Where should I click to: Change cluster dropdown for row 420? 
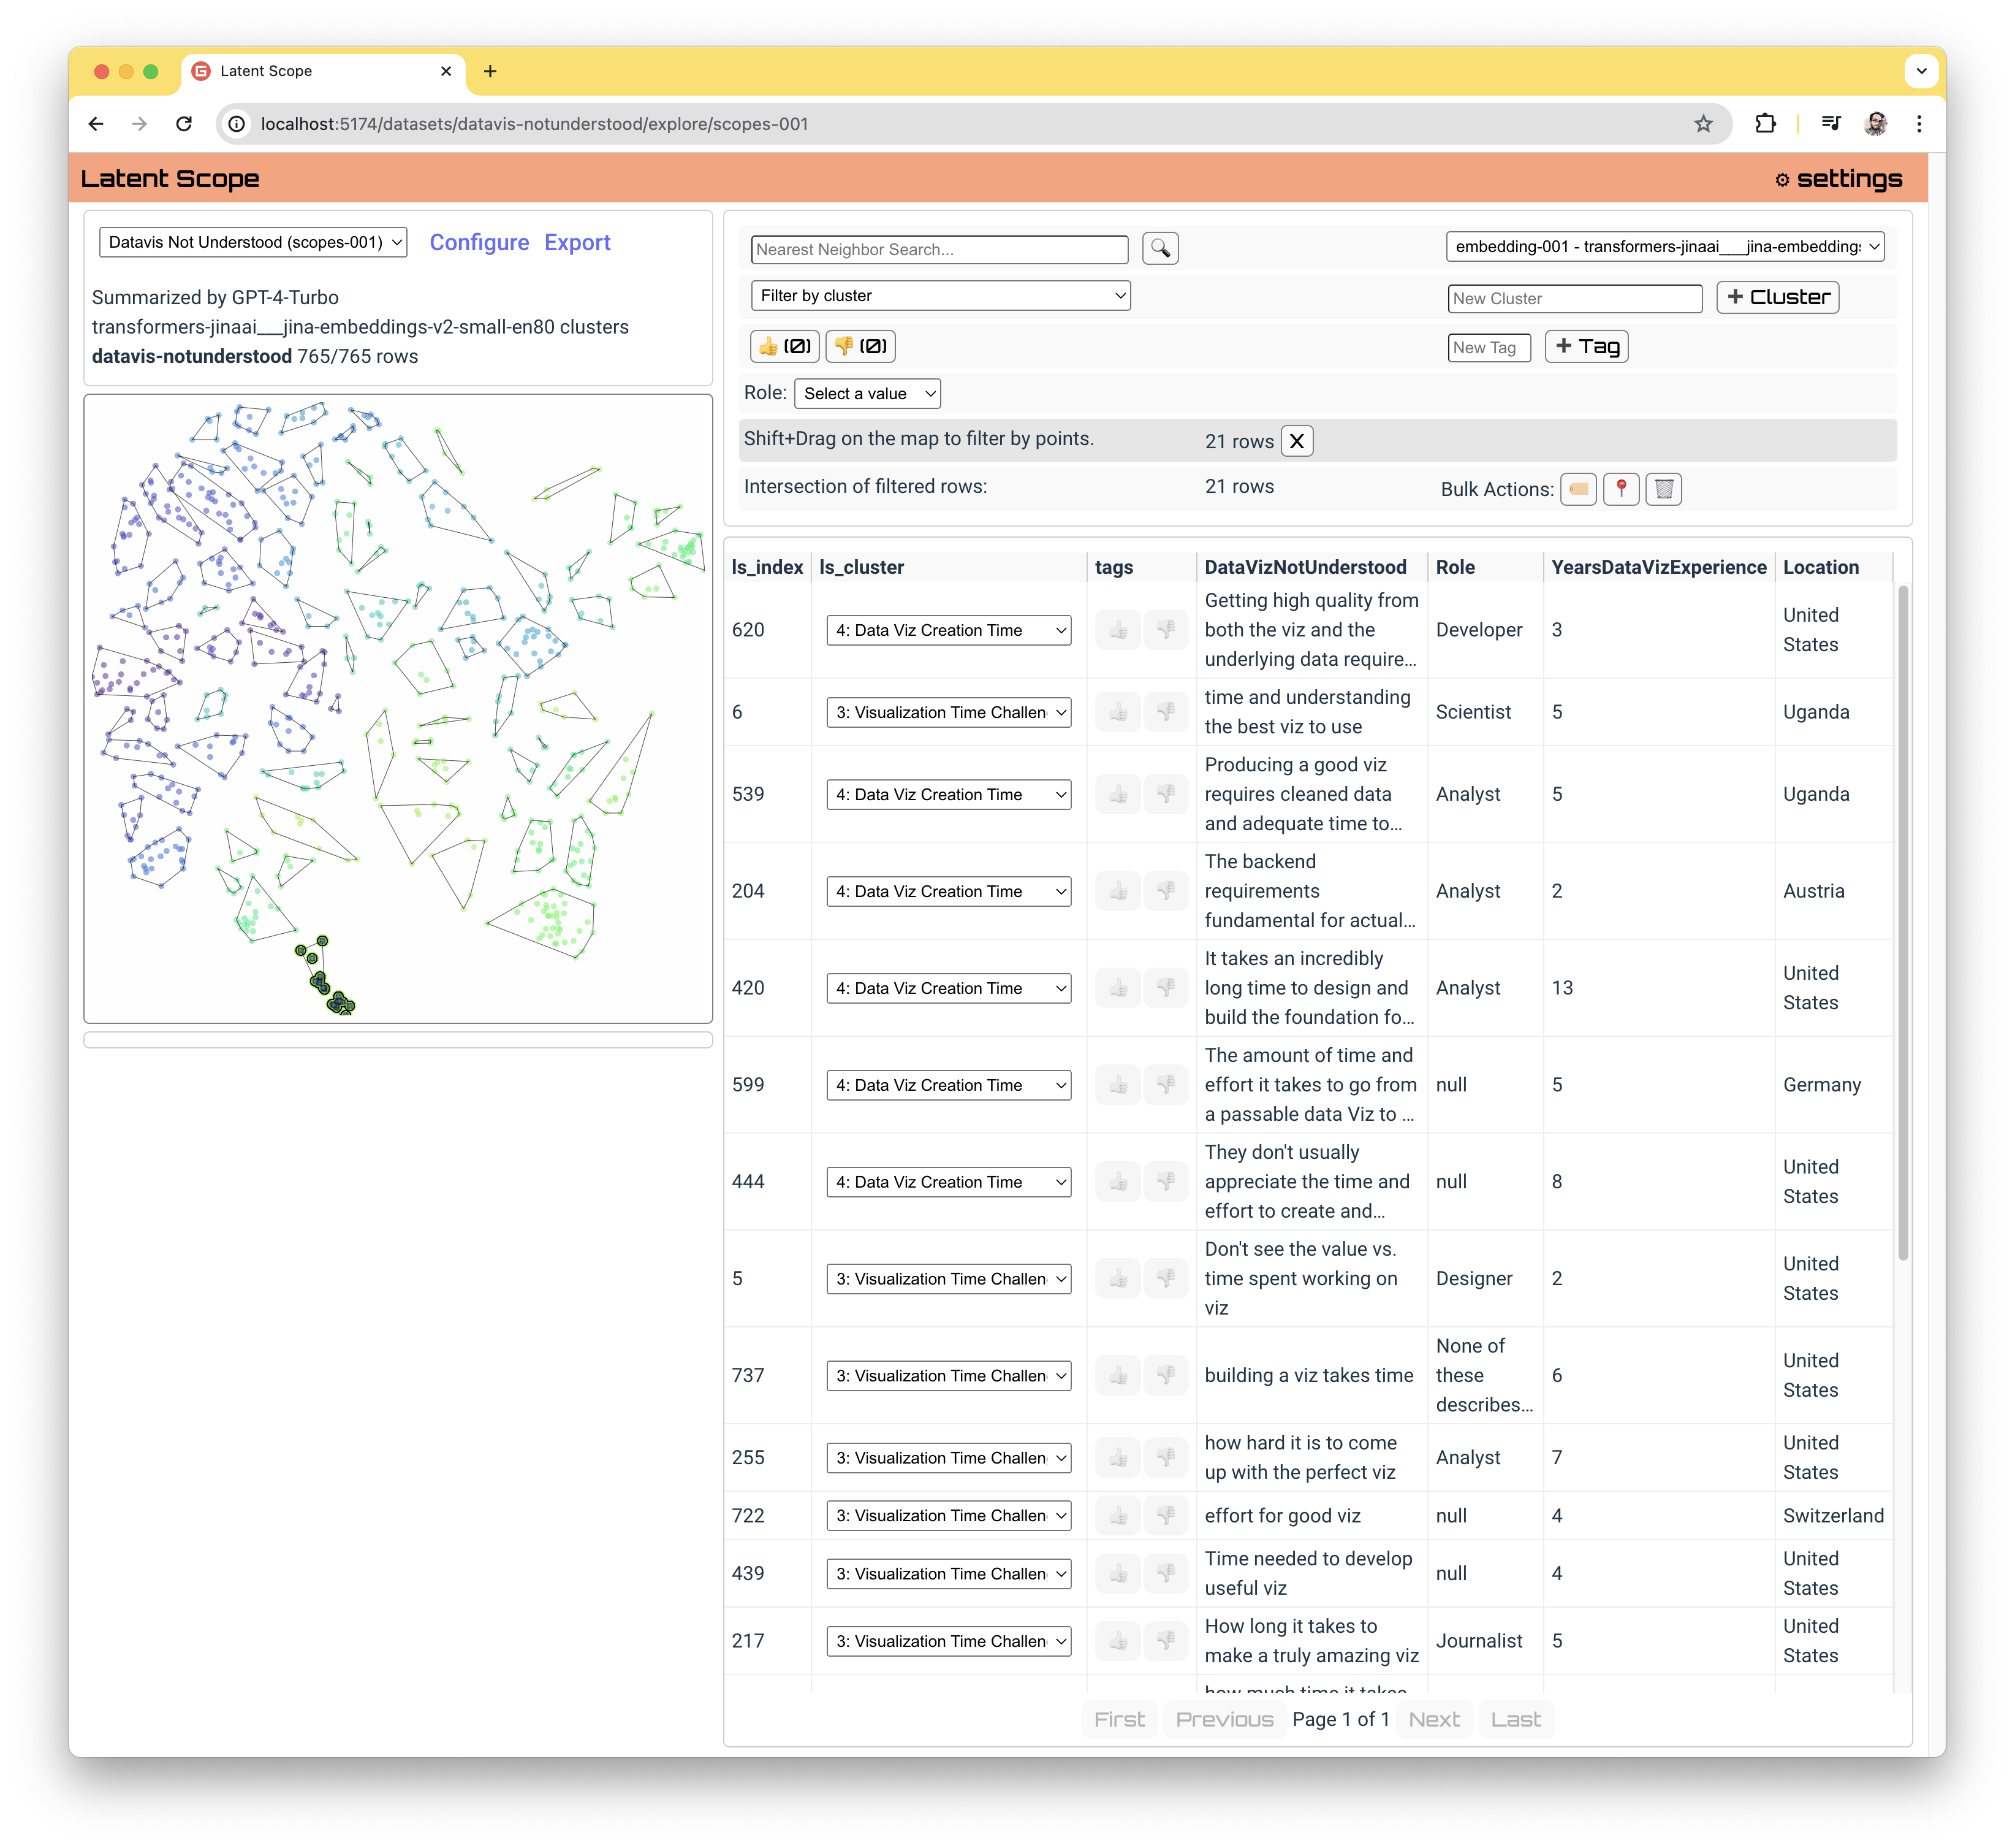pyautogui.click(x=949, y=988)
